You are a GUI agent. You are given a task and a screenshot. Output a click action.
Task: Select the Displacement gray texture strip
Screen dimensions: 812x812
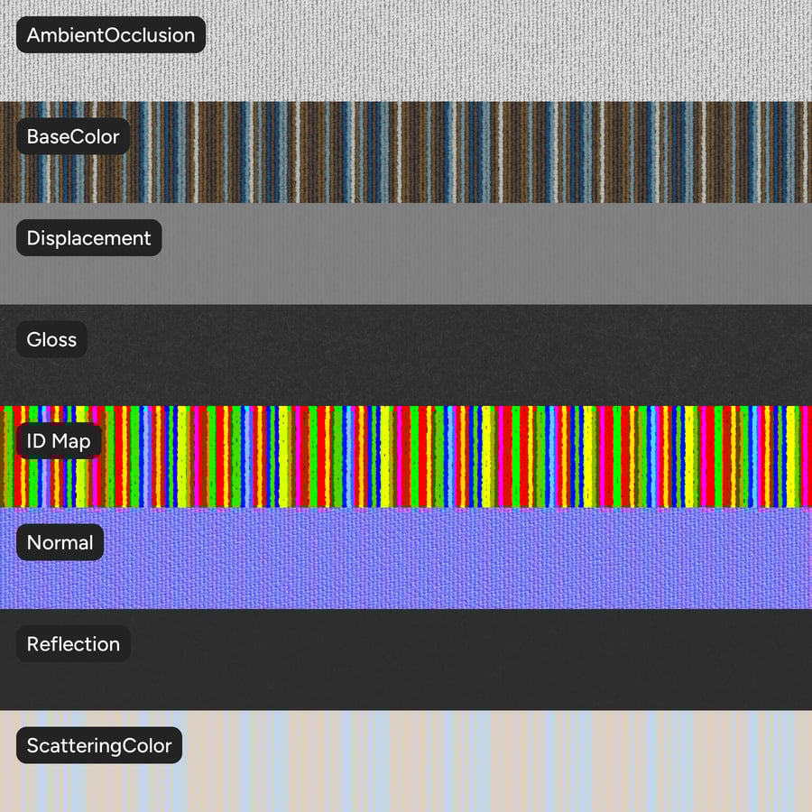pos(406,254)
